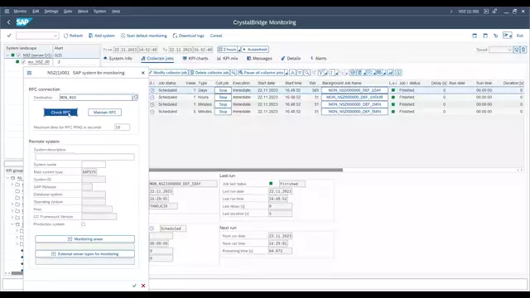Switch to the Details tab
530x298 pixels.
click(291, 59)
